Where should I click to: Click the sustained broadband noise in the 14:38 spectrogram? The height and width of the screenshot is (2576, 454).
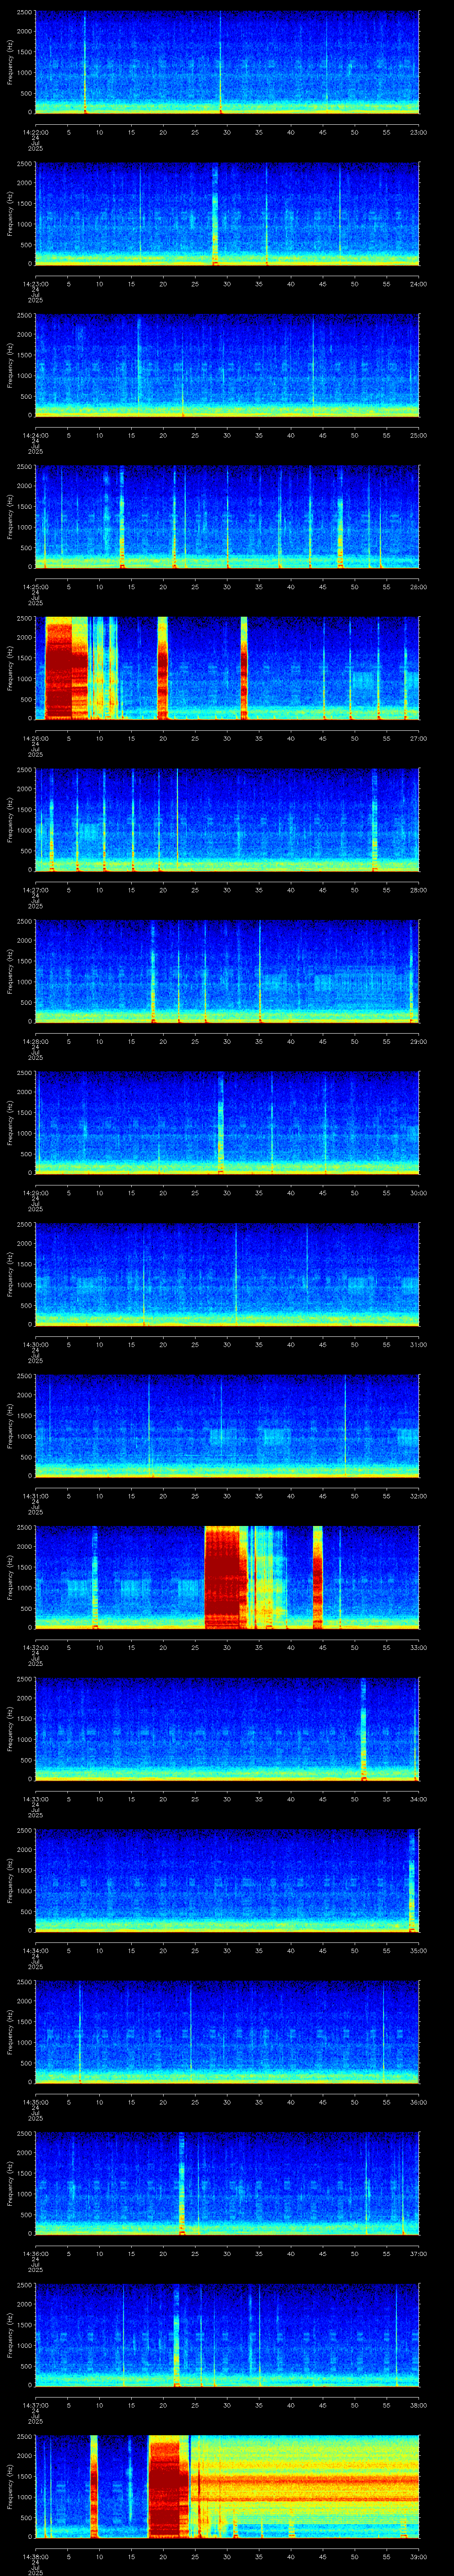click(304, 2486)
